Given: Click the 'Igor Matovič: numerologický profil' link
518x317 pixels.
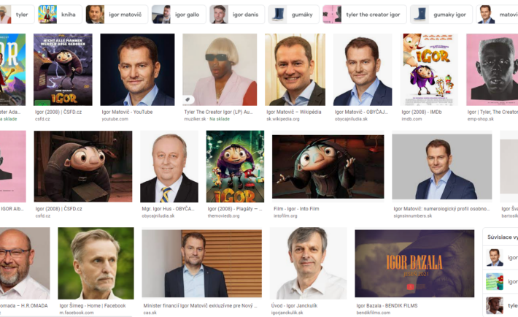Looking at the screenshot, I should pos(441,209).
